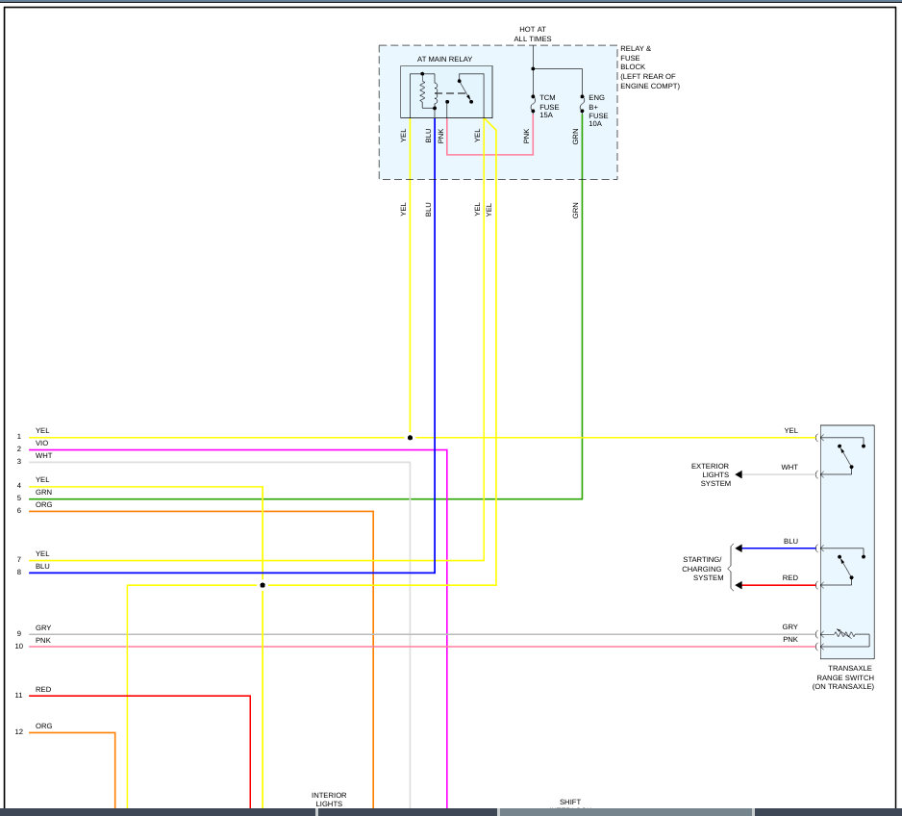Click the arrowhead pointing to EXTERIOR LIGHTS SYSTEM
Viewport: 902px width, 816px height.
pos(739,474)
